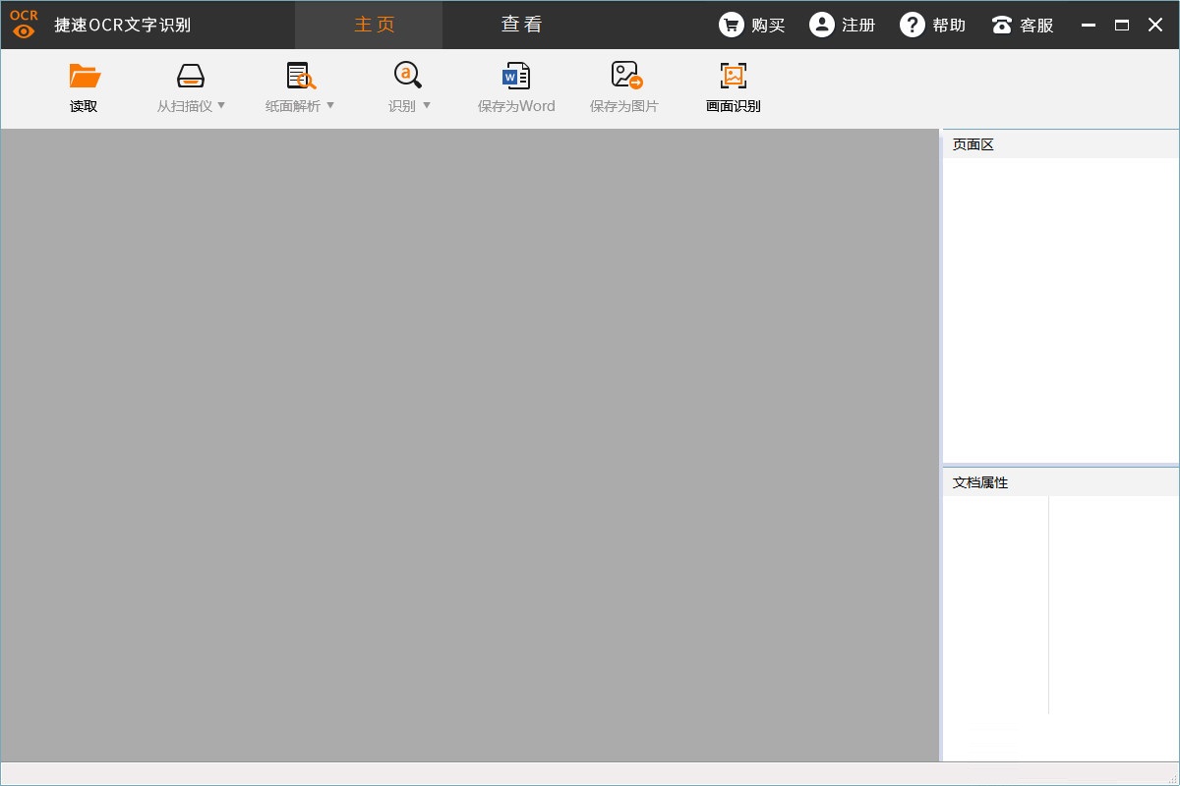
Task: Expand the 纸面解析 dropdown arrow
Action: (329, 105)
